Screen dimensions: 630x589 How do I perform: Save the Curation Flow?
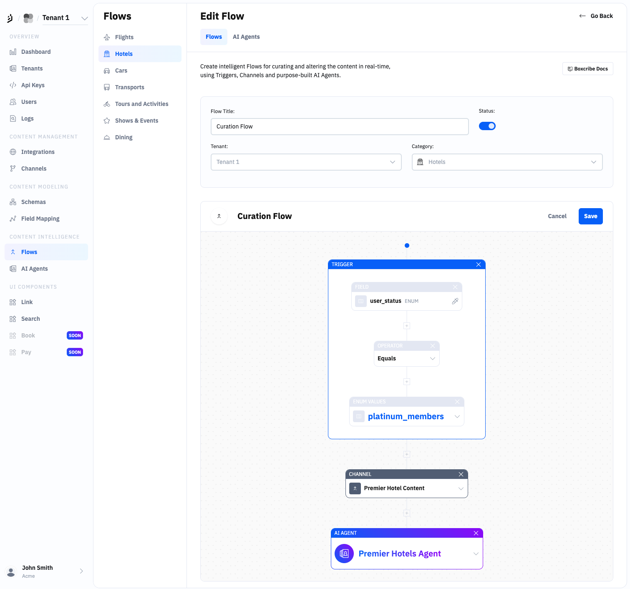(x=590, y=216)
